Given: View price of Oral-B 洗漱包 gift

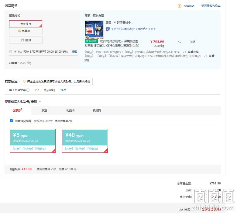Looking at the screenshot, I should click(x=193, y=52).
